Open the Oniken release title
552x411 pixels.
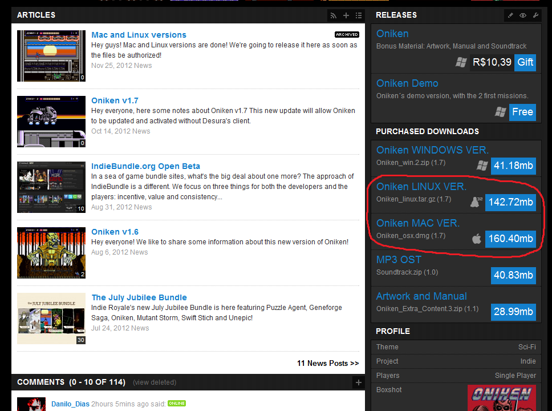392,34
